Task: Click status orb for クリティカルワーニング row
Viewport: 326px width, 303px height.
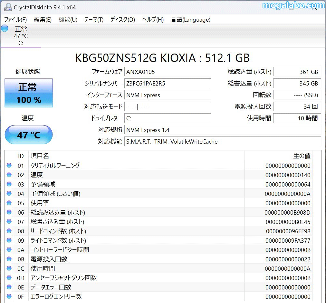Action: [9, 166]
